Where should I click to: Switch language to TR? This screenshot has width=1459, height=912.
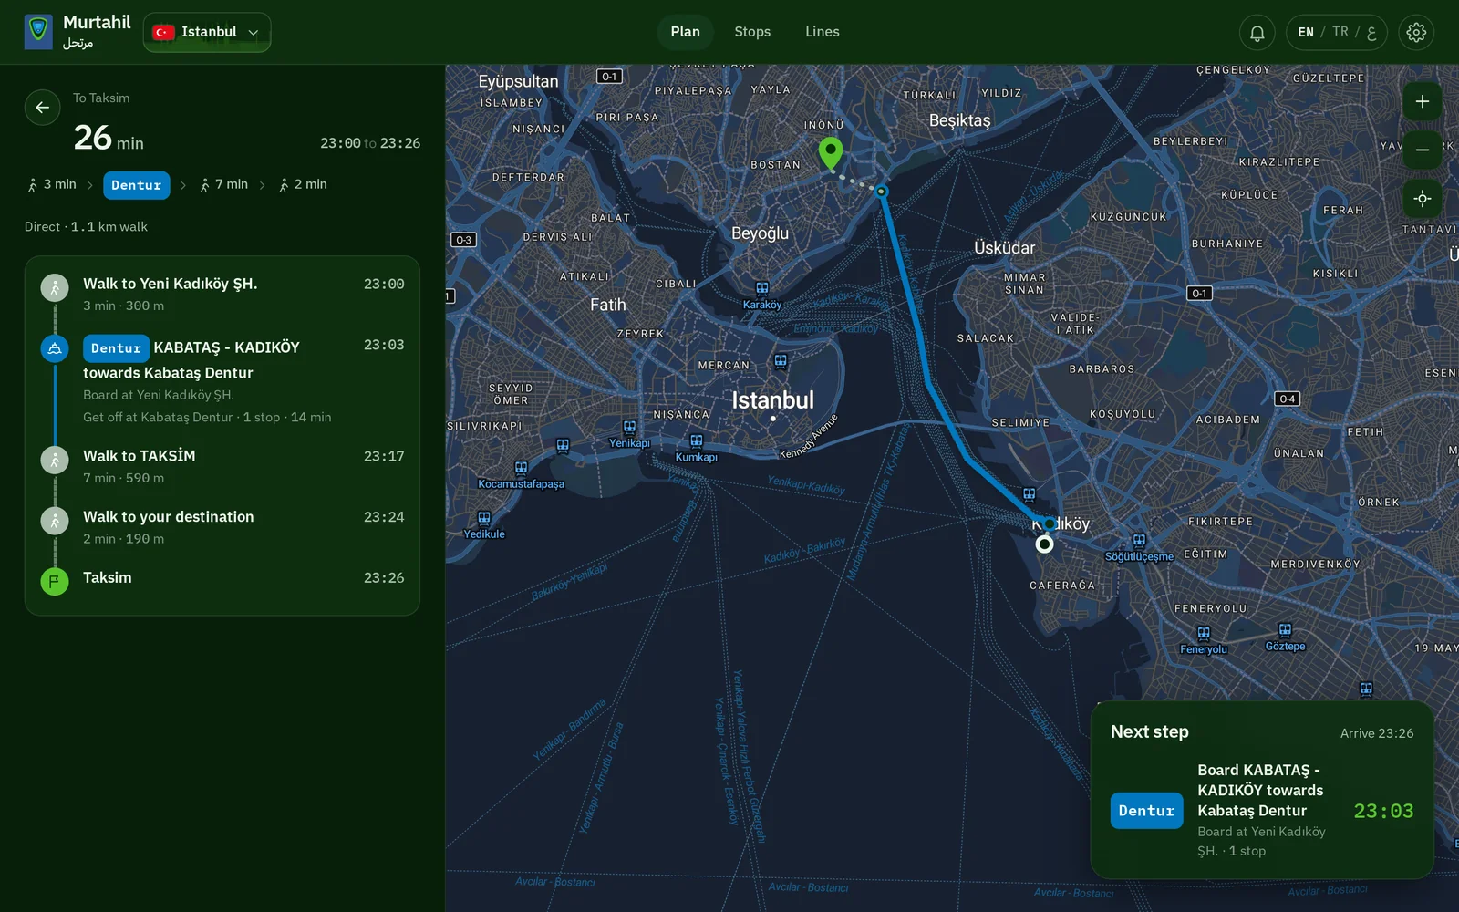tap(1340, 32)
